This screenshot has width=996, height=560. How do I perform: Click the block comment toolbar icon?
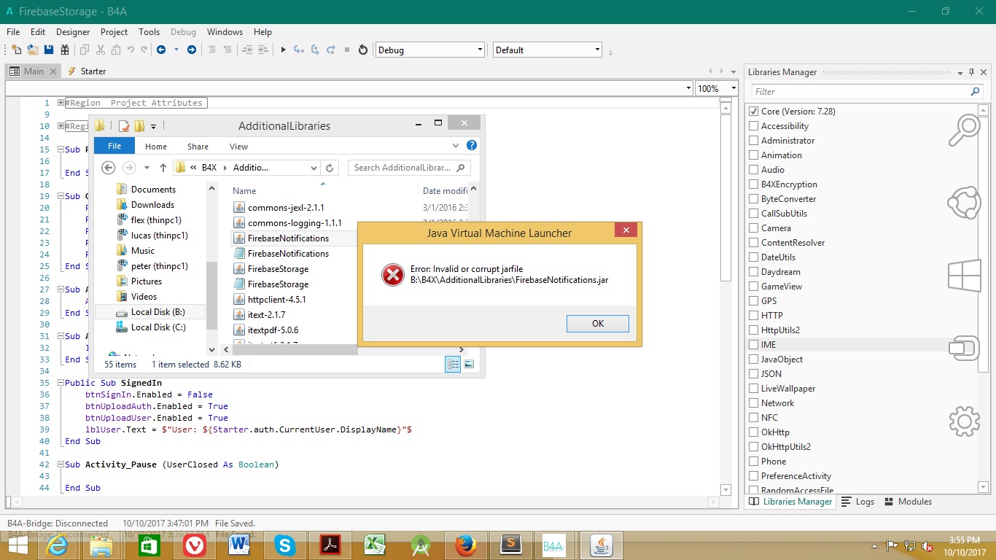point(212,50)
